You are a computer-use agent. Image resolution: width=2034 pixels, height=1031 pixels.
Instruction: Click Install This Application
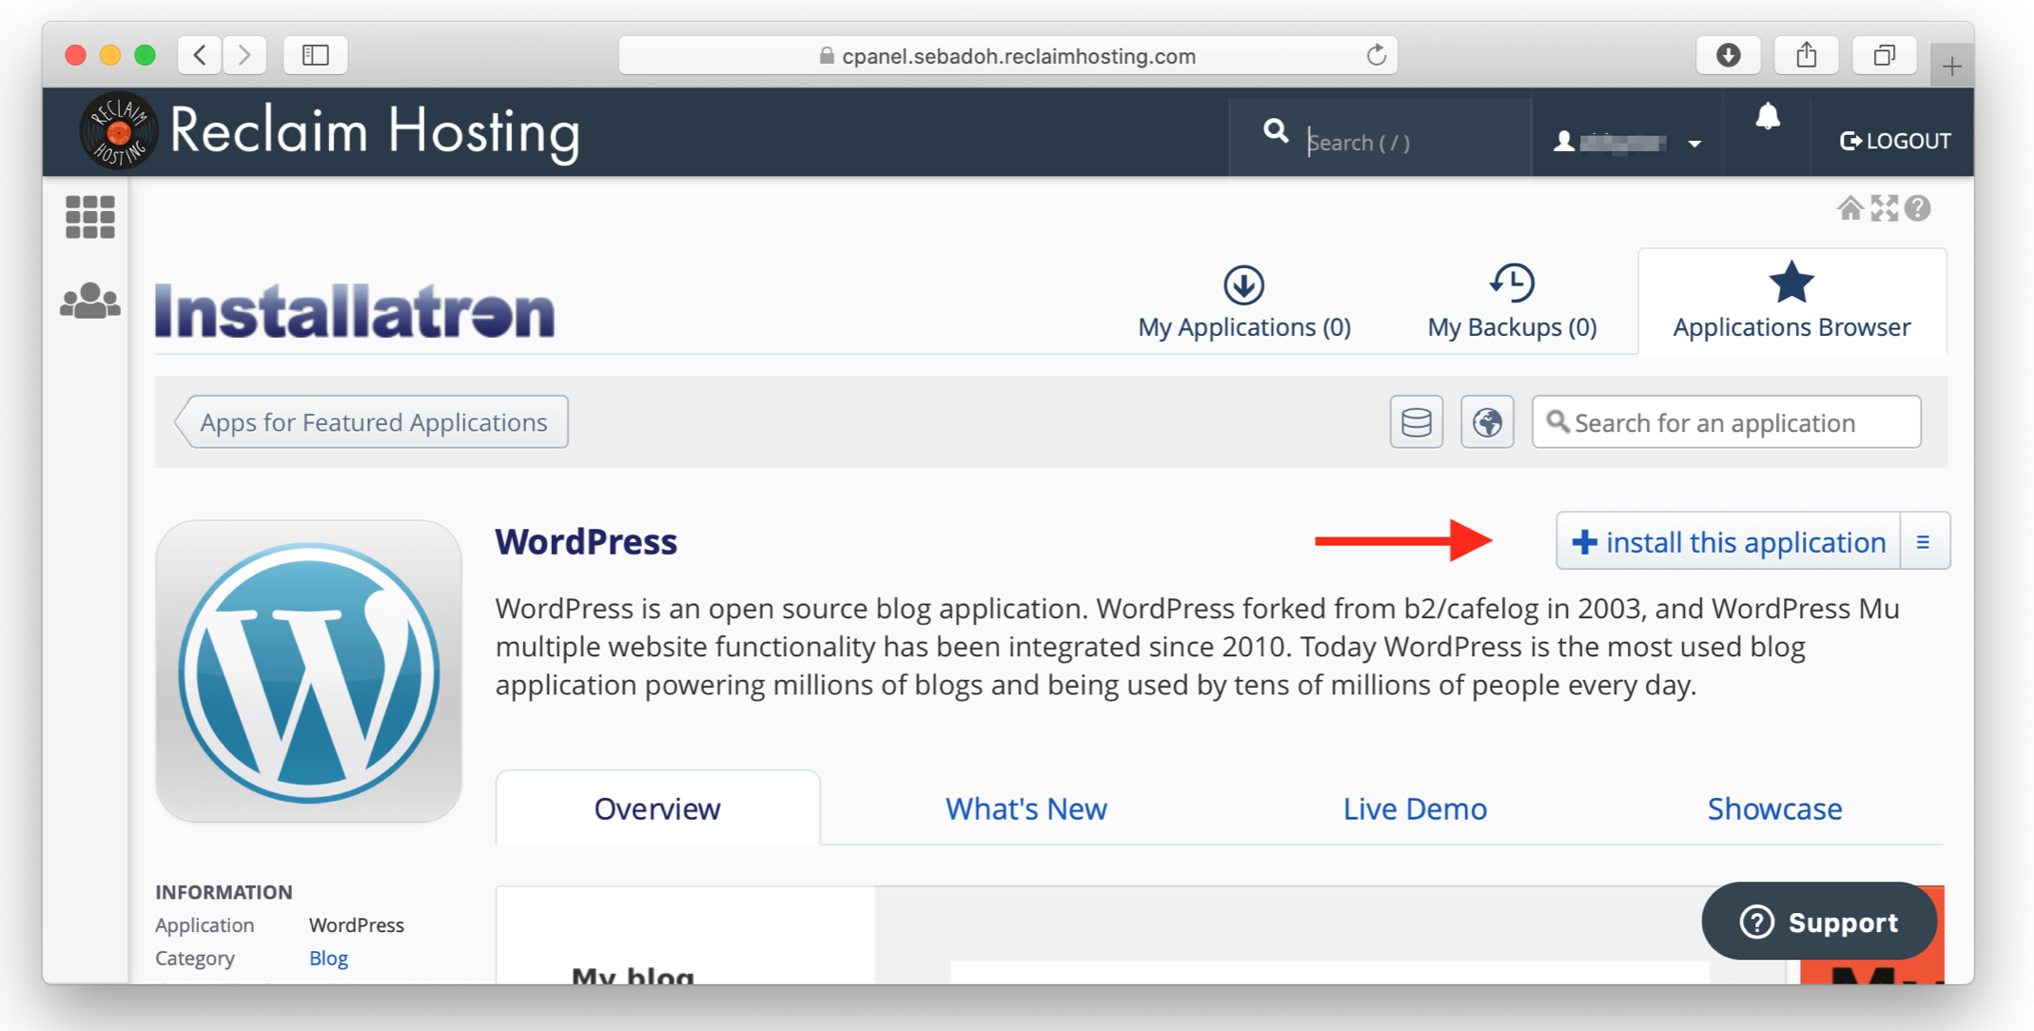[x=1728, y=541]
